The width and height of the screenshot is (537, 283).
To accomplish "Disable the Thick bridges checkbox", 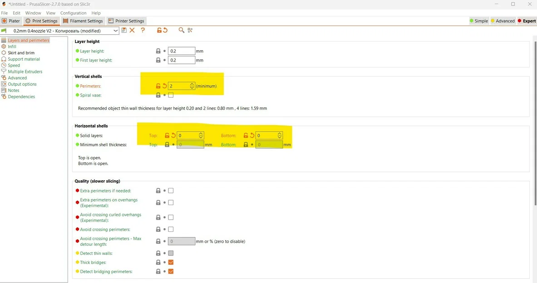I will point(171,263).
